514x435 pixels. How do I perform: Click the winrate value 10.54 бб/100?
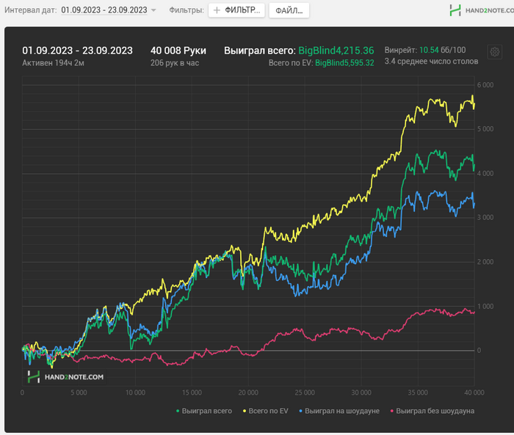[x=443, y=50]
